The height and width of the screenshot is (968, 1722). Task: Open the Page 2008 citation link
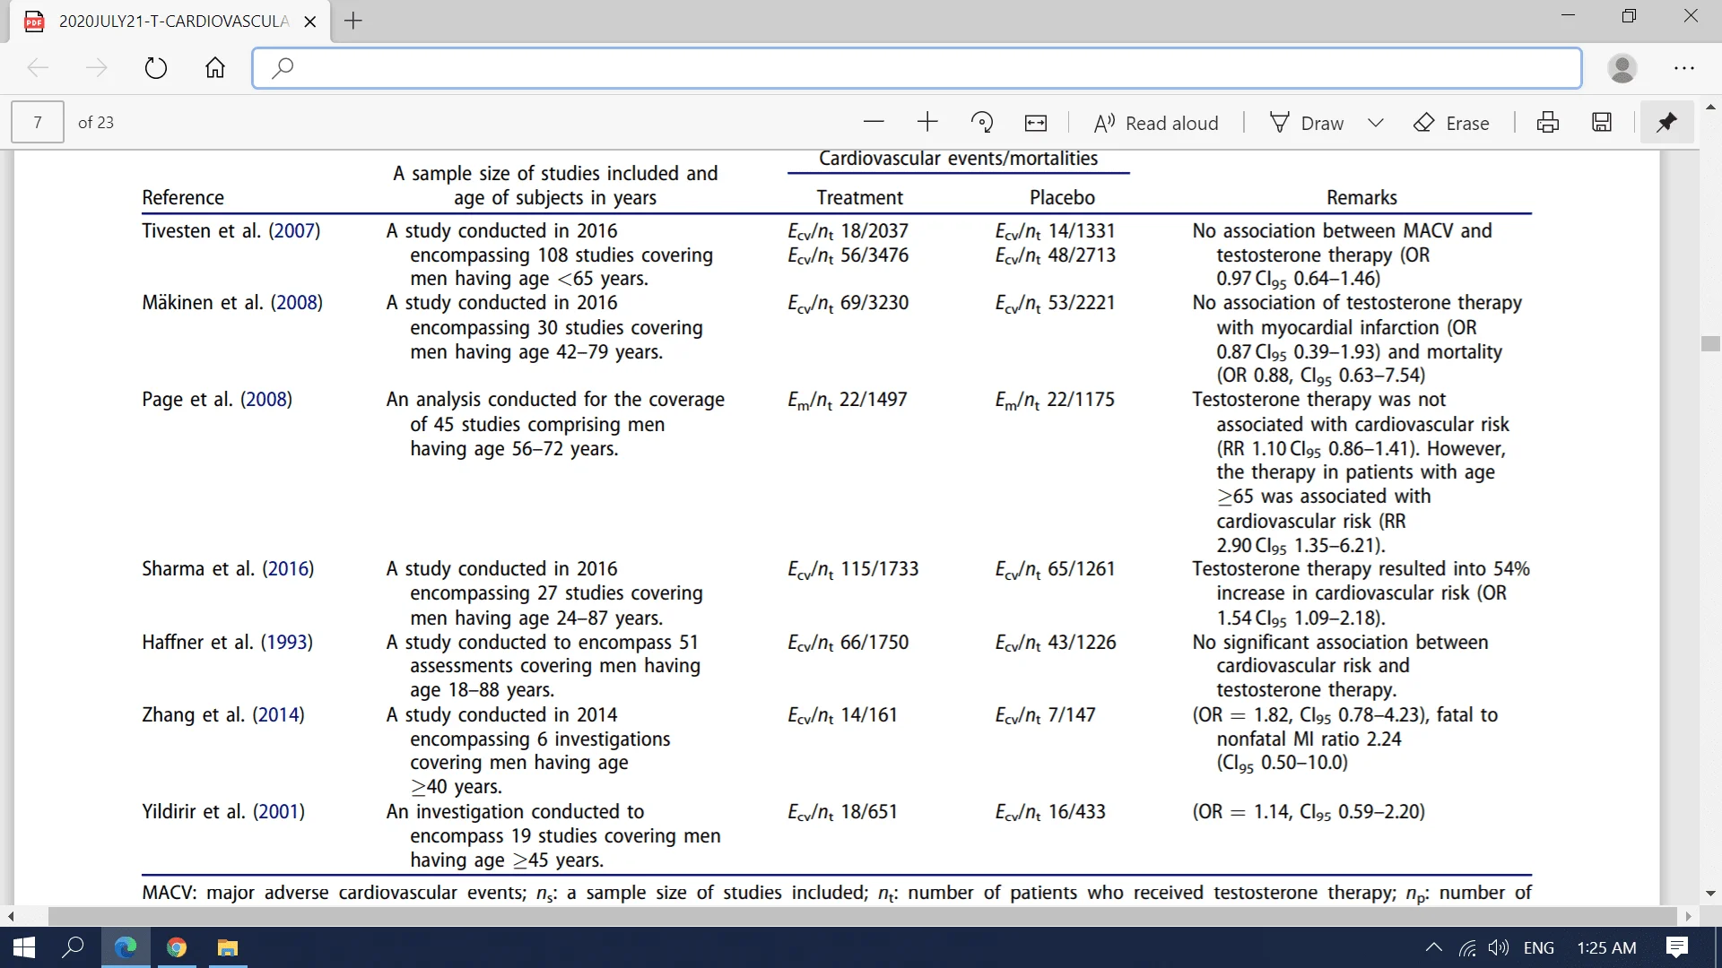tap(266, 400)
